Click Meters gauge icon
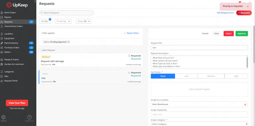This screenshot has height=126, width=255. [2, 52]
